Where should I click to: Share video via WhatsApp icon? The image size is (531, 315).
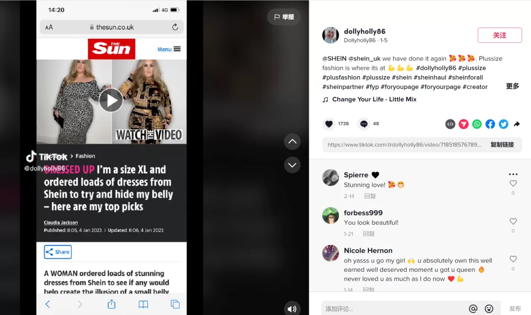pyautogui.click(x=477, y=124)
